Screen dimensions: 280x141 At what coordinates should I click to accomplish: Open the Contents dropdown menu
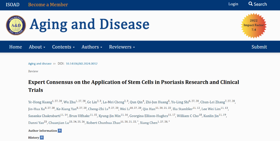coord(63,47)
